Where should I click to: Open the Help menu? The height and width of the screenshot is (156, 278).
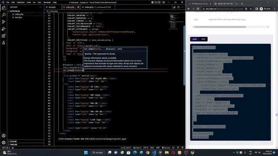(x=55, y=3)
